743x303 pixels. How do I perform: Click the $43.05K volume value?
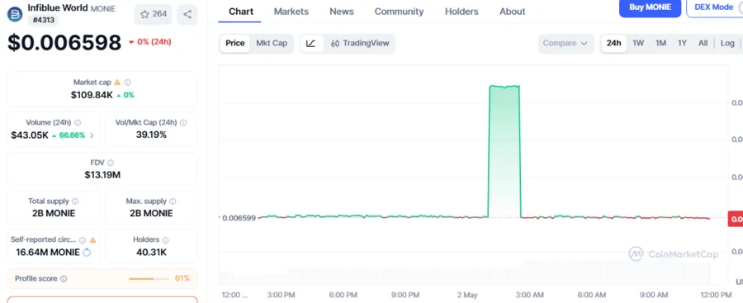click(30, 135)
